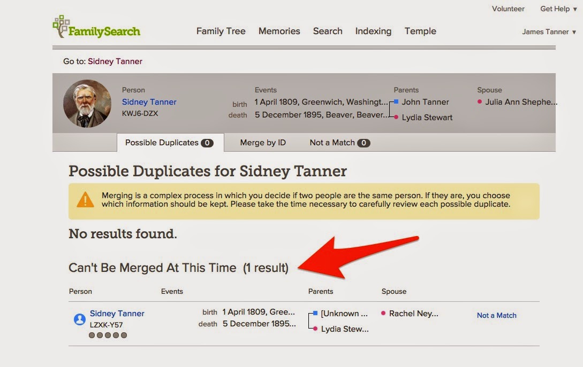Click the Possible Duplicates for Sidney Tanner heading
583x367 pixels.
coord(208,171)
